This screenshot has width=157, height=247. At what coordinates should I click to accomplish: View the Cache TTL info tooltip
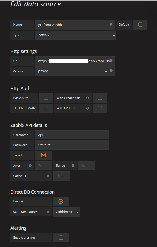[48, 176]
